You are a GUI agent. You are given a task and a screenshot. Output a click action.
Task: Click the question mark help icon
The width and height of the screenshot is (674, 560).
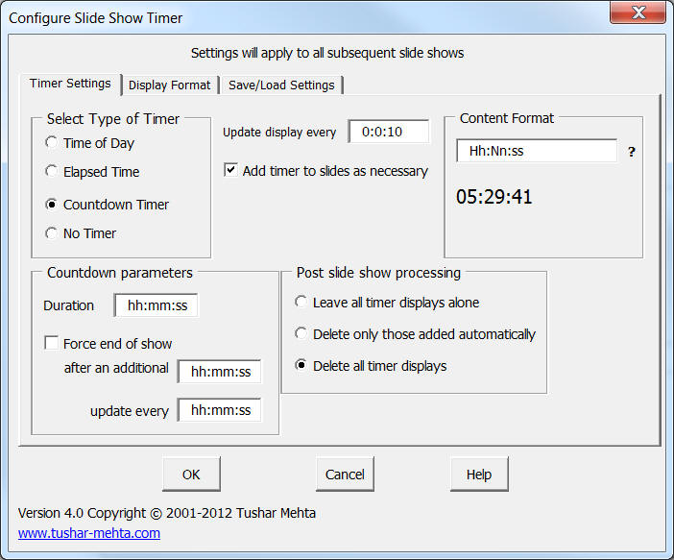point(631,152)
